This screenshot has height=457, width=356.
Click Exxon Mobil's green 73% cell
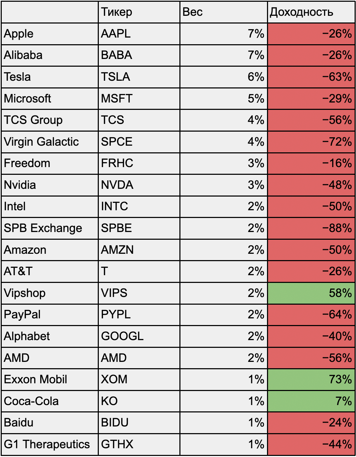pos(311,379)
